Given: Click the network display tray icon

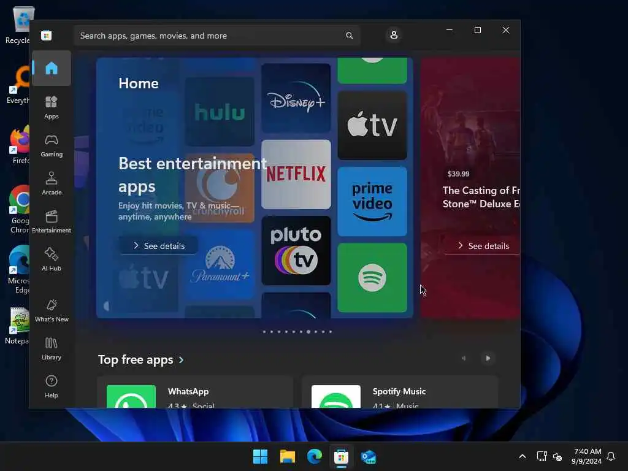Looking at the screenshot, I should click(542, 456).
